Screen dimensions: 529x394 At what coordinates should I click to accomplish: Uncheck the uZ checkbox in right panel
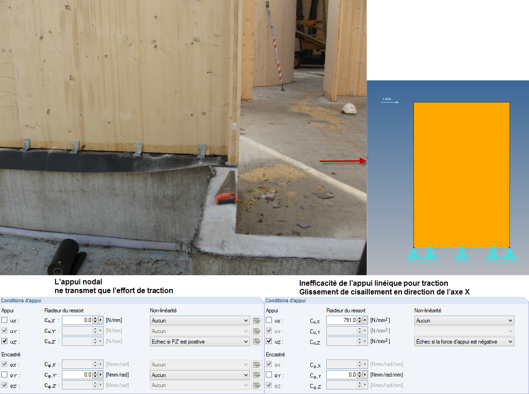point(269,341)
